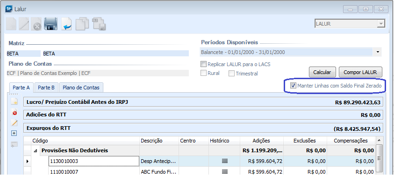Click the Lalur application logo icon

click(x=9, y=9)
